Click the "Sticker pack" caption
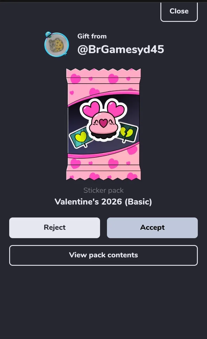Screen dimensions: 207x339 point(103,190)
